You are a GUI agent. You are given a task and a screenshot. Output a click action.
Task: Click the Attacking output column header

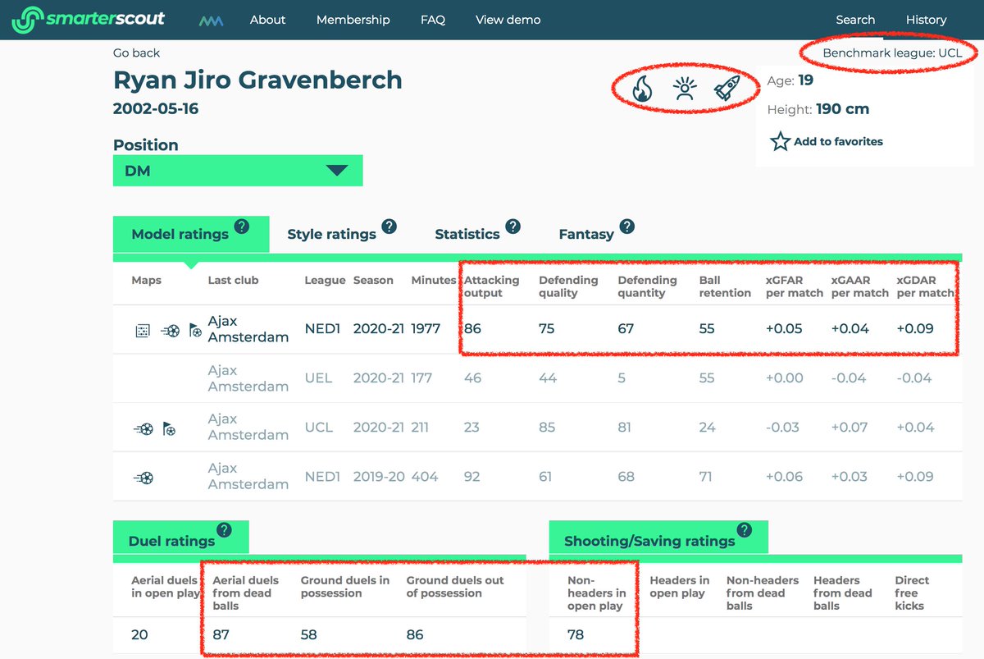(492, 286)
